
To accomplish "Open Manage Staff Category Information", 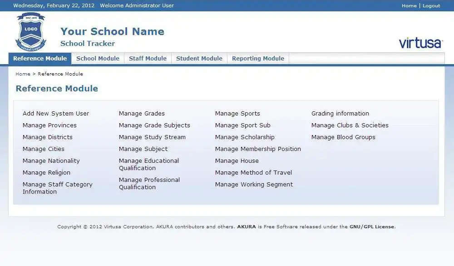I will 57,188.
